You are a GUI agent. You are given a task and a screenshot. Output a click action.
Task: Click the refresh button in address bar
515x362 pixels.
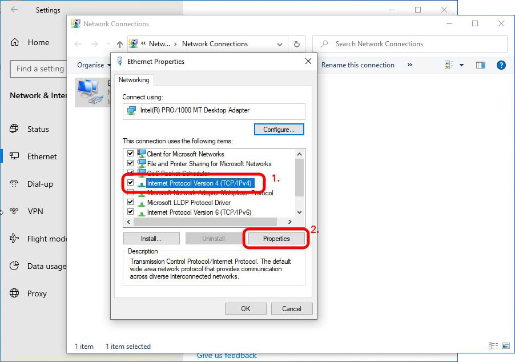(x=296, y=44)
